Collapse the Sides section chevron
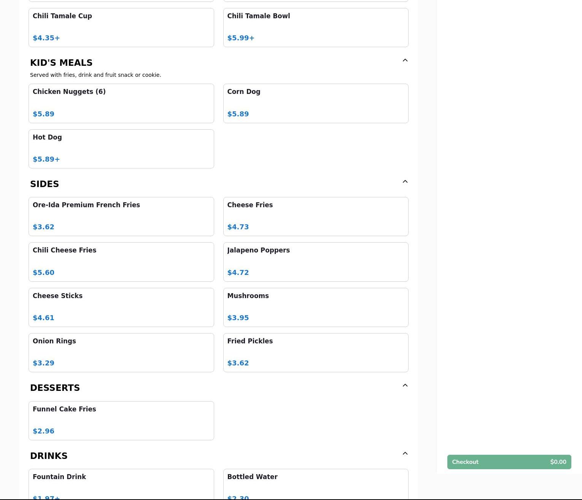Image resolution: width=582 pixels, height=500 pixels. (x=405, y=182)
